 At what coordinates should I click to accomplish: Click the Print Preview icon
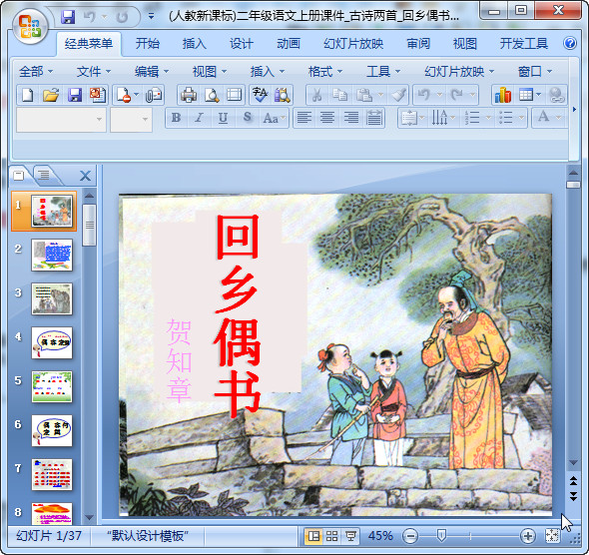pos(212,95)
